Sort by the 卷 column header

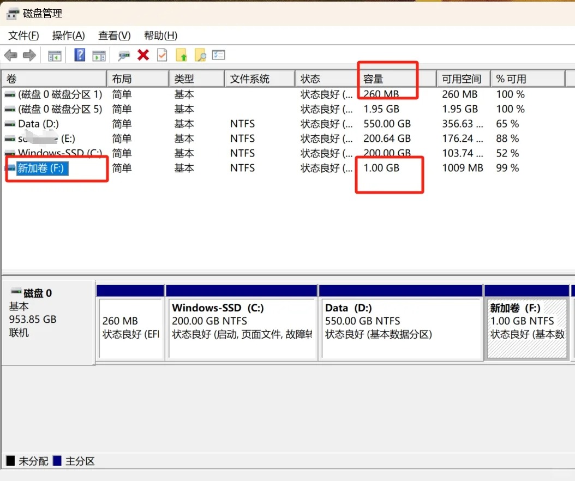54,79
